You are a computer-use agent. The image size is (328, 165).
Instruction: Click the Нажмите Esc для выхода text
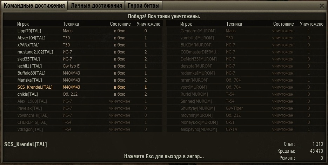coord(164,157)
